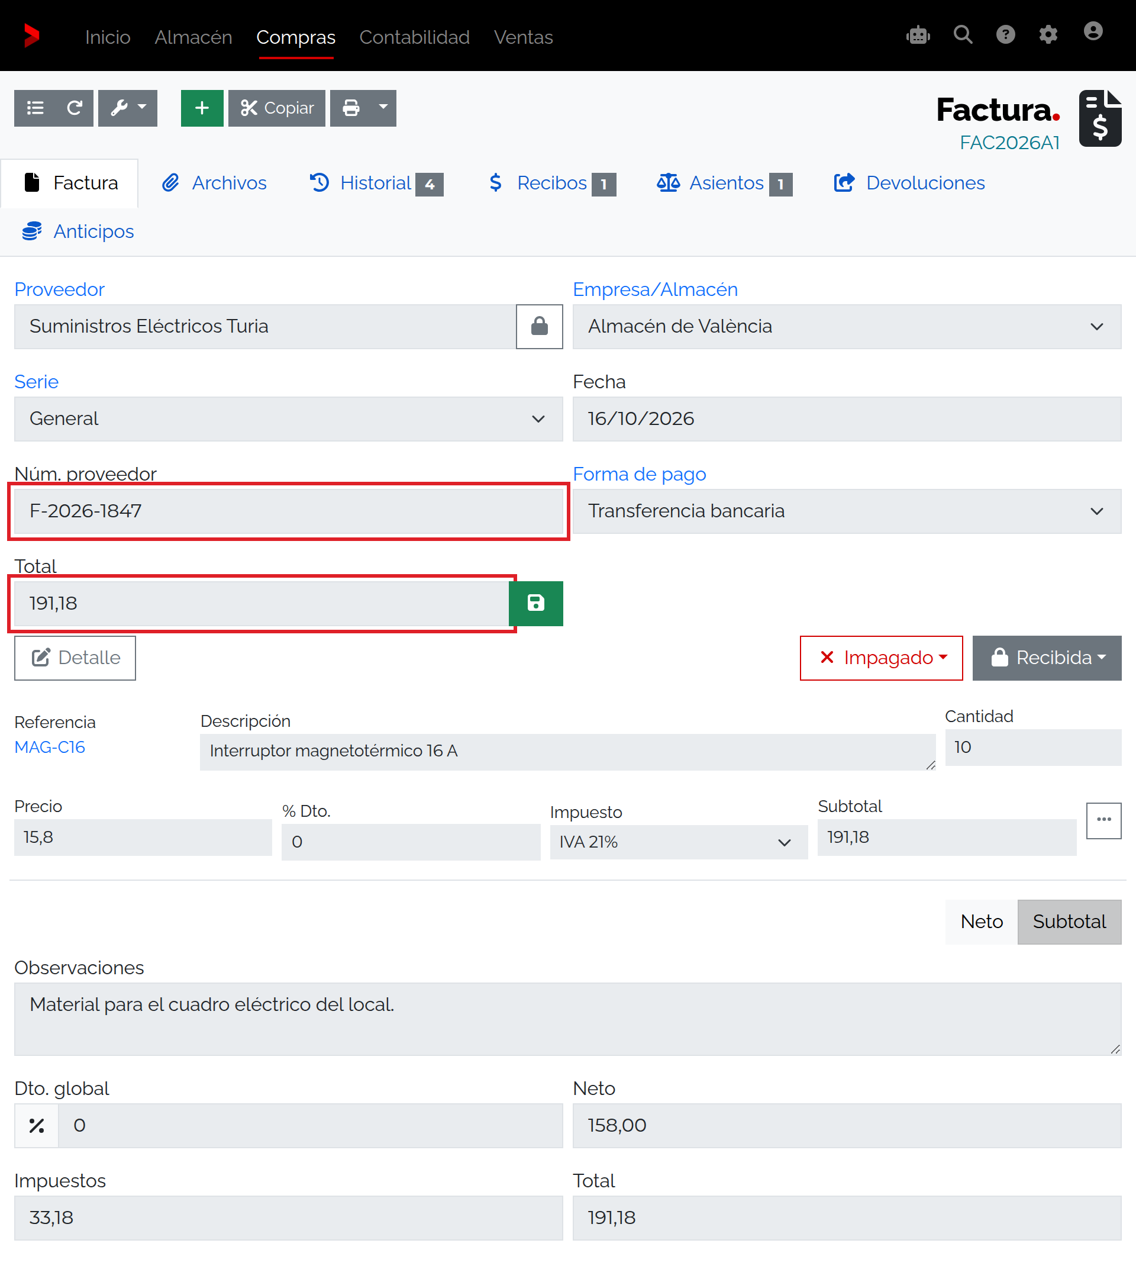
Task: Expand the print options caret
Action: [383, 108]
